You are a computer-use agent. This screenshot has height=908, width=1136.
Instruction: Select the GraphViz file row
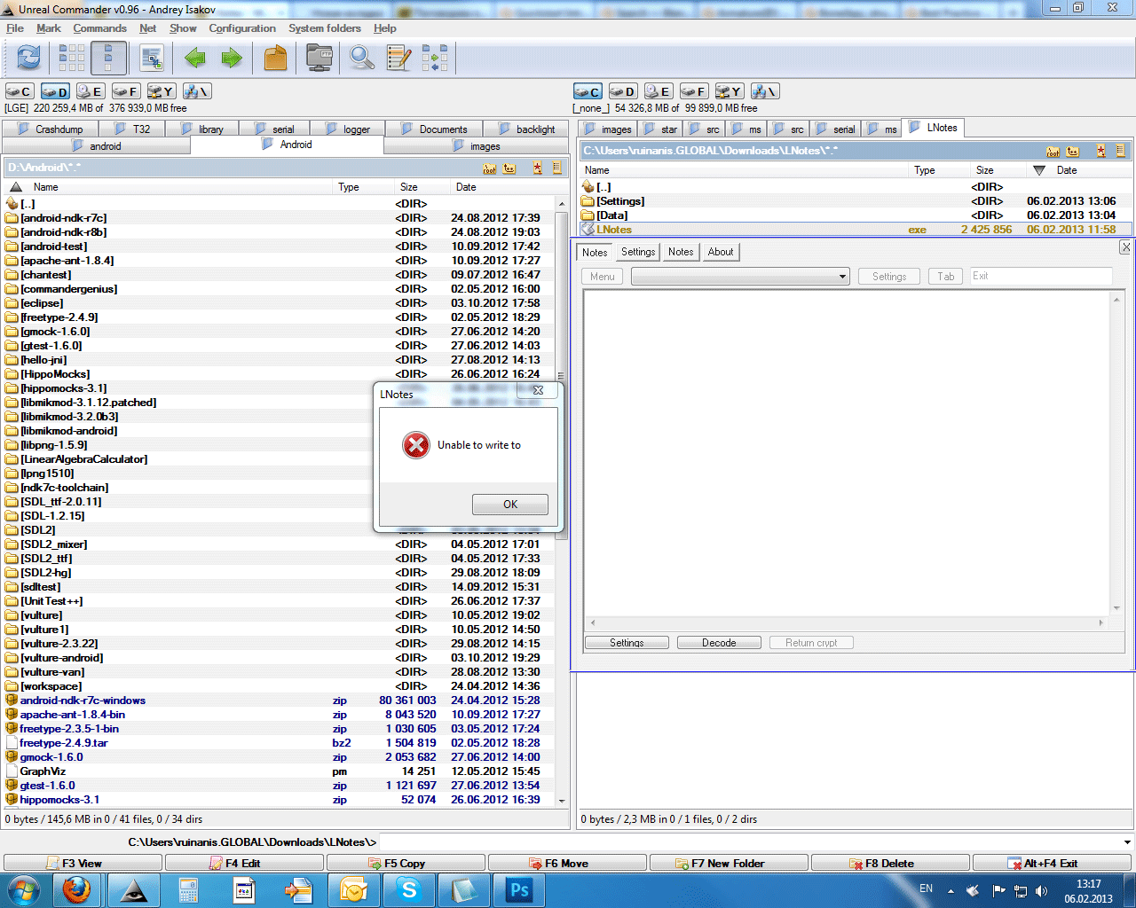(x=280, y=771)
